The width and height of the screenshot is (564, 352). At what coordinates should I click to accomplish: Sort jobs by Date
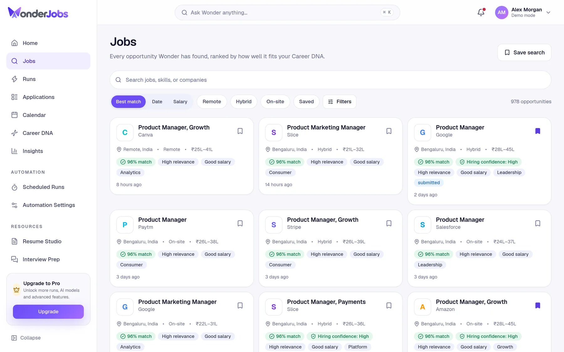pos(157,102)
